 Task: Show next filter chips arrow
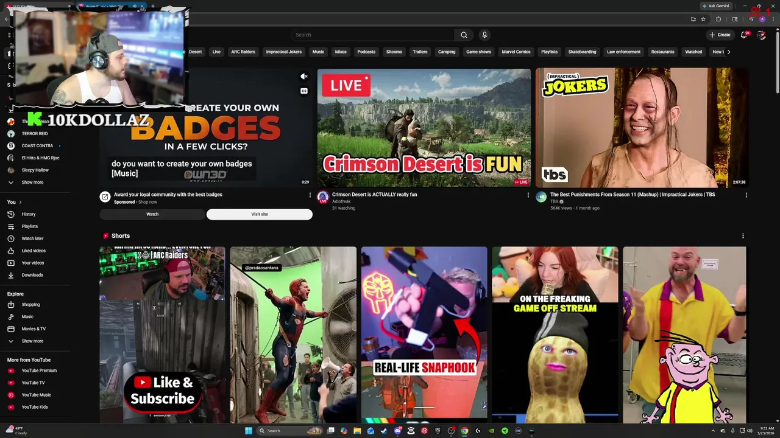click(728, 52)
